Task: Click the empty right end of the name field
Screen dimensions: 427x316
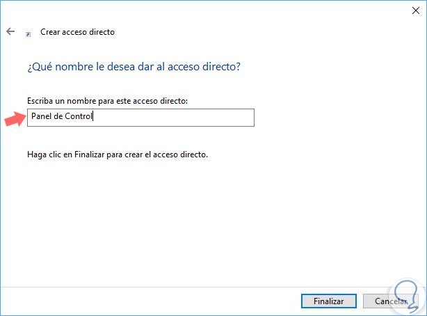Action: point(209,117)
